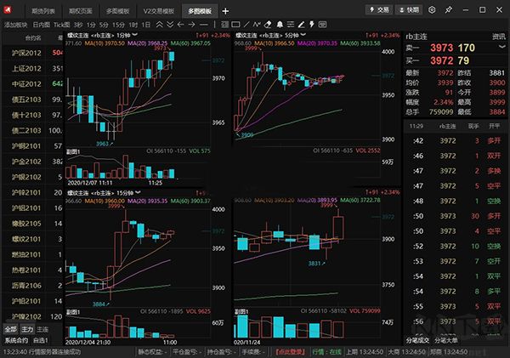The image size is (510, 358).
Task: Click the 交易 trade button
Action: point(379,10)
